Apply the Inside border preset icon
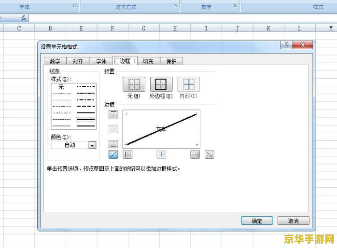The width and height of the screenshot is (337, 248). [188, 84]
